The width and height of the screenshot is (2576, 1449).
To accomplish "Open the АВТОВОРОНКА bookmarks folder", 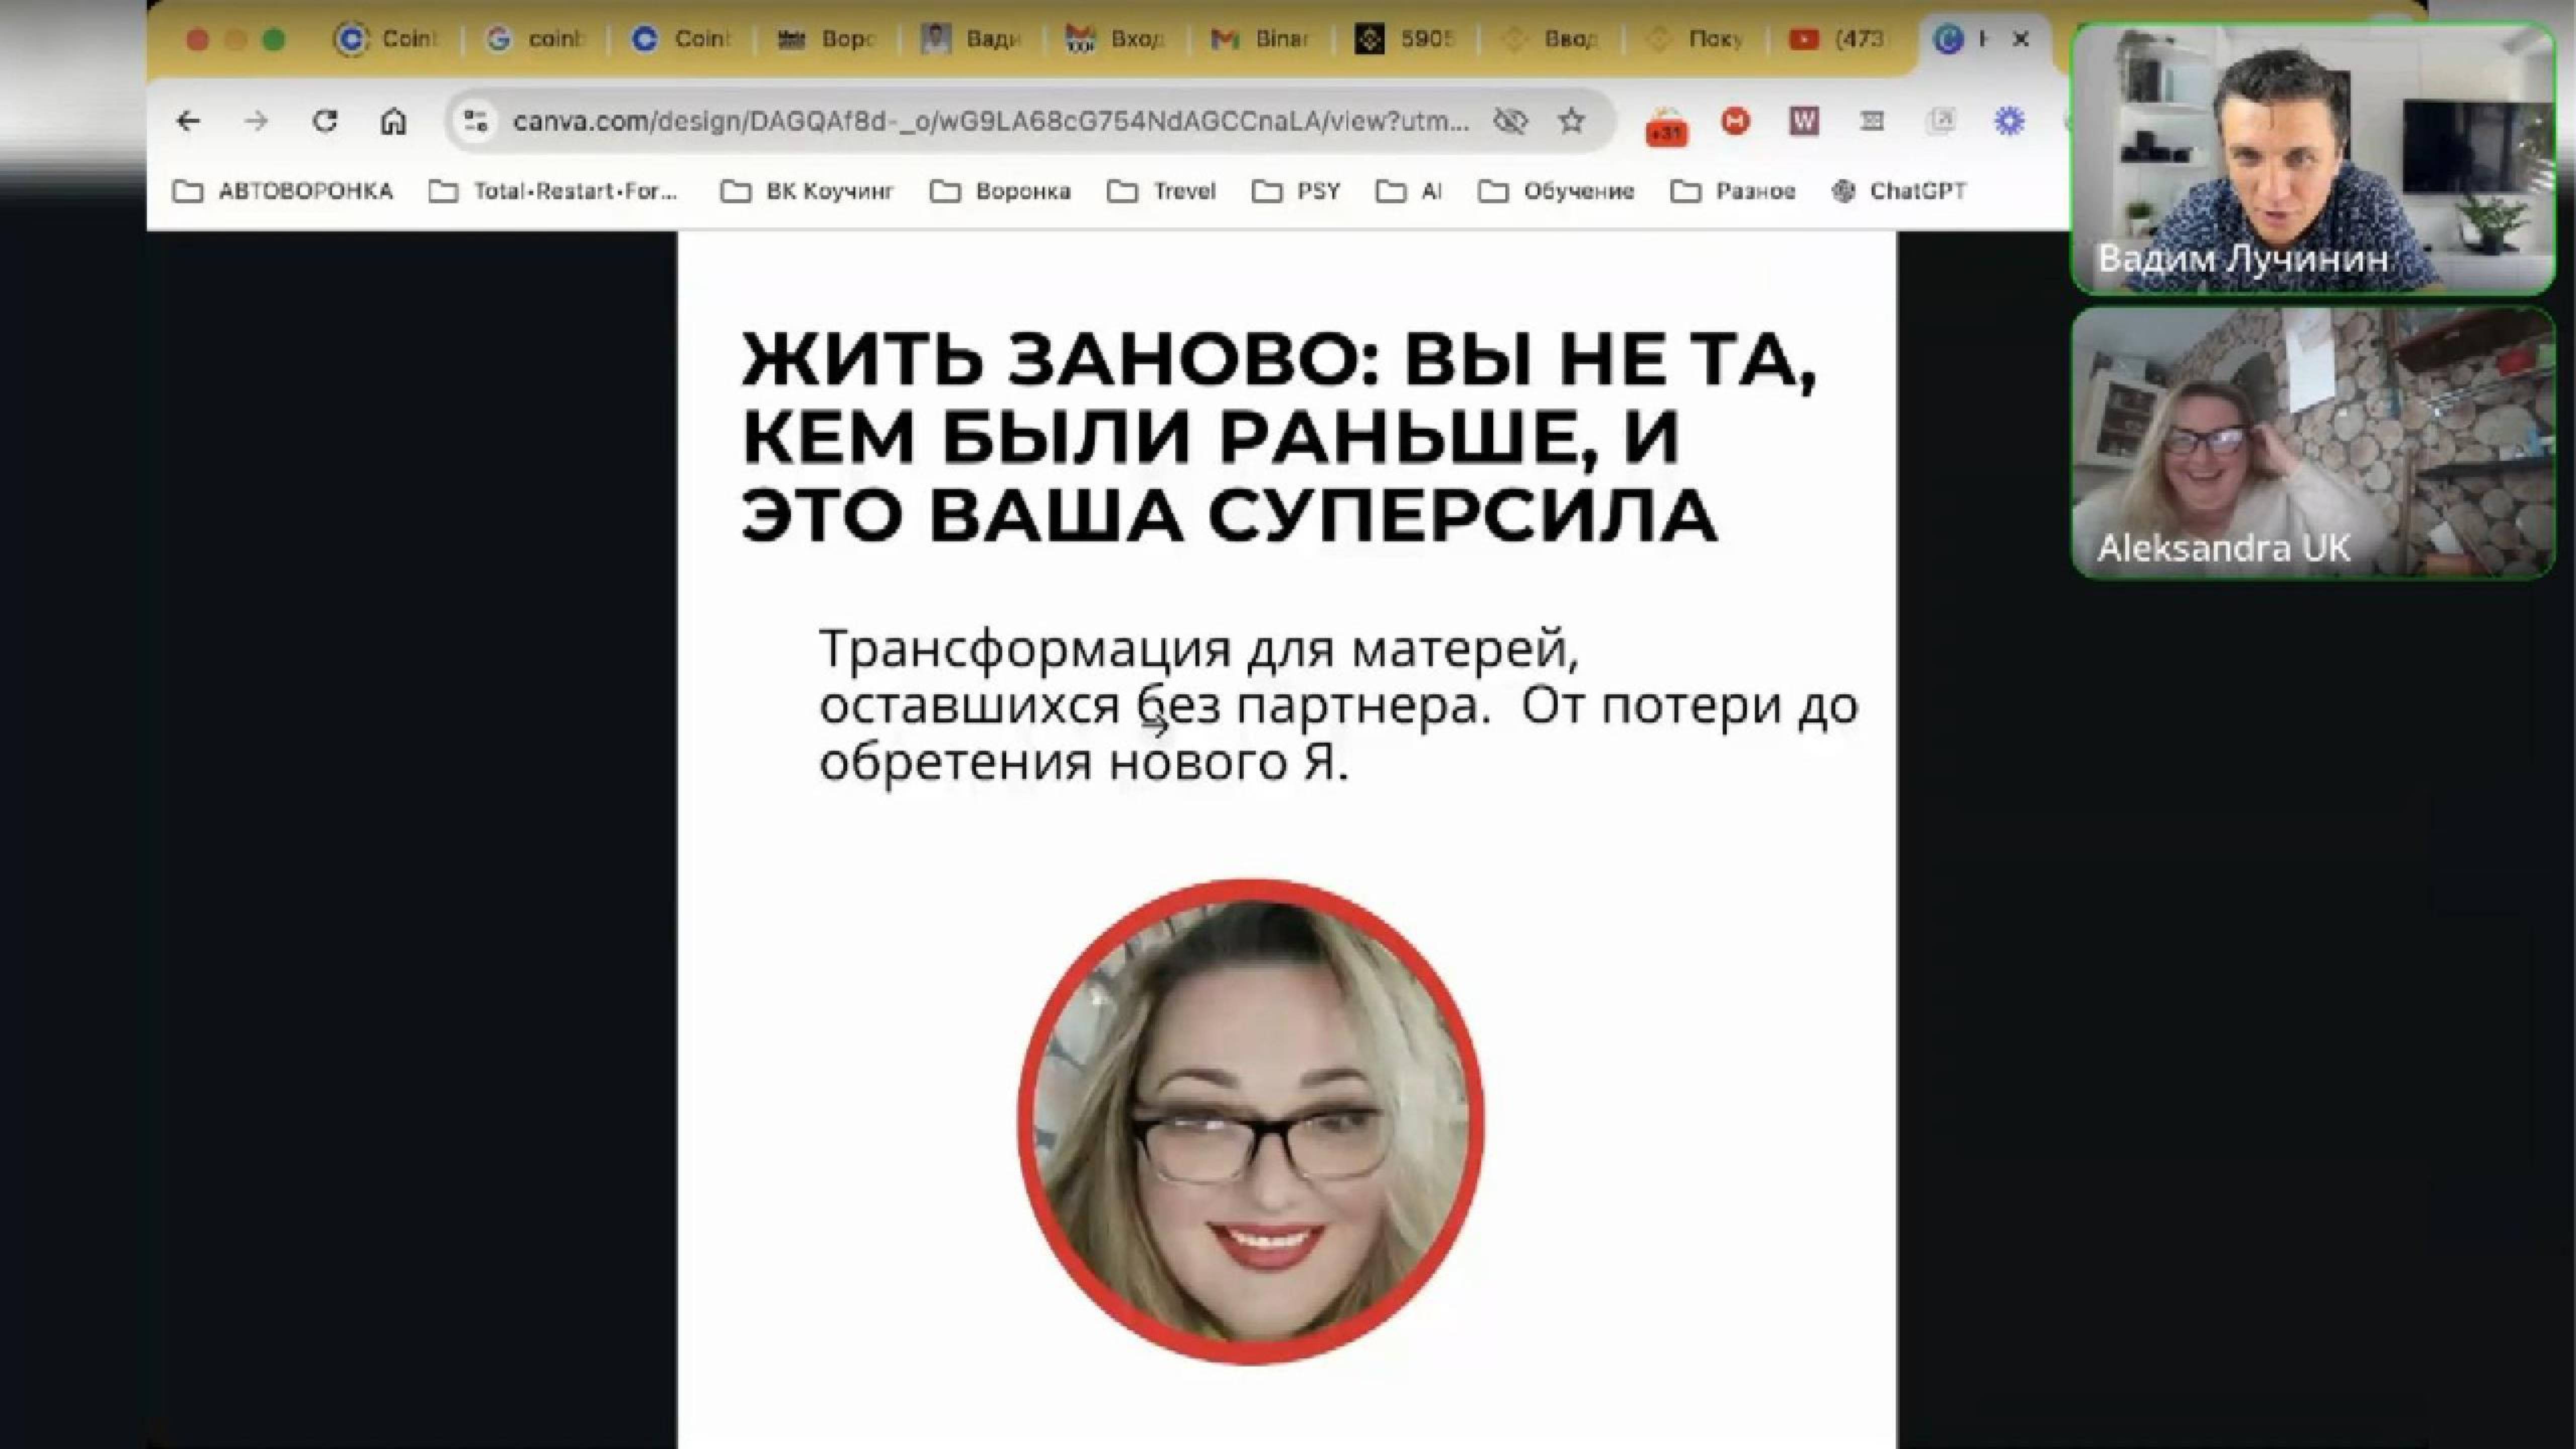I will 283,191.
